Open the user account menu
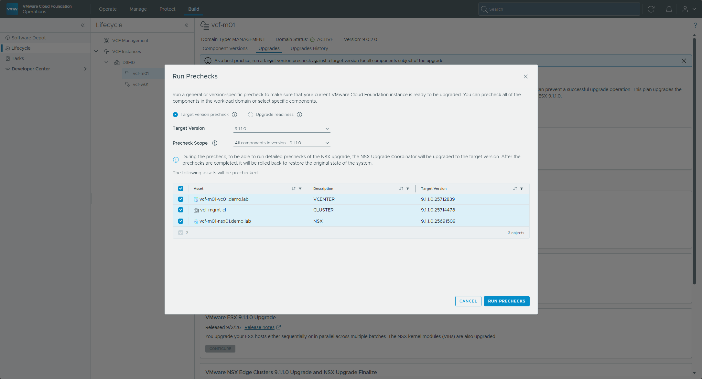702x379 pixels. pos(689,9)
